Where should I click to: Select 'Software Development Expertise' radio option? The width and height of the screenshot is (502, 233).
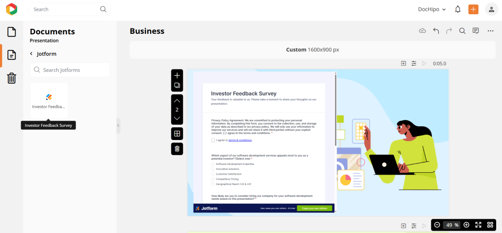pos(213,164)
